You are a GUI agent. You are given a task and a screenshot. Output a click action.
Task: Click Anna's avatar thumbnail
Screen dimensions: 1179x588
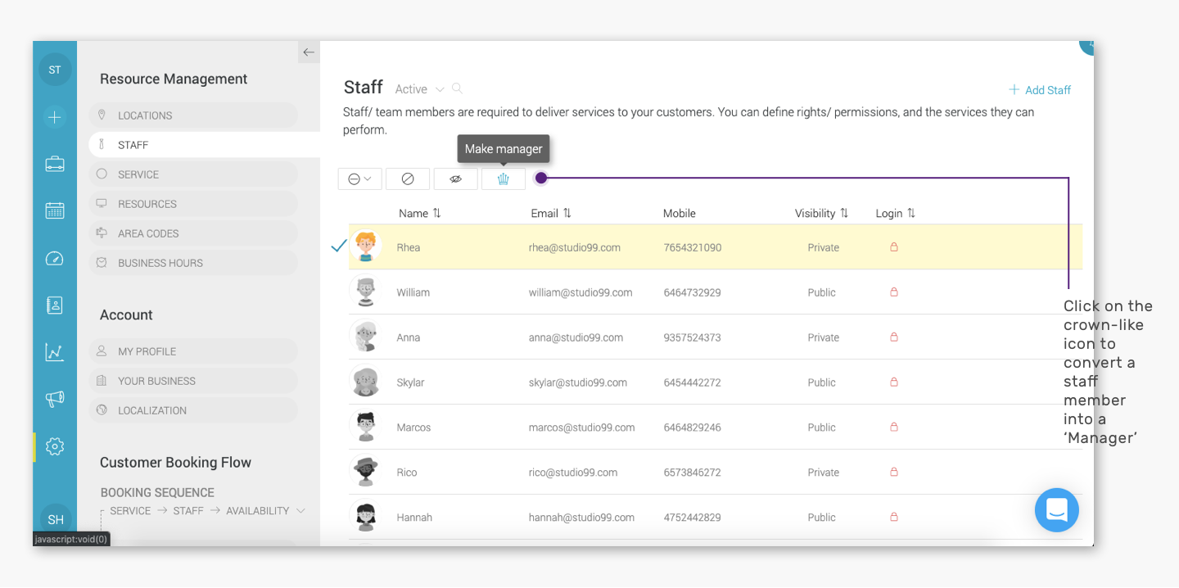365,337
